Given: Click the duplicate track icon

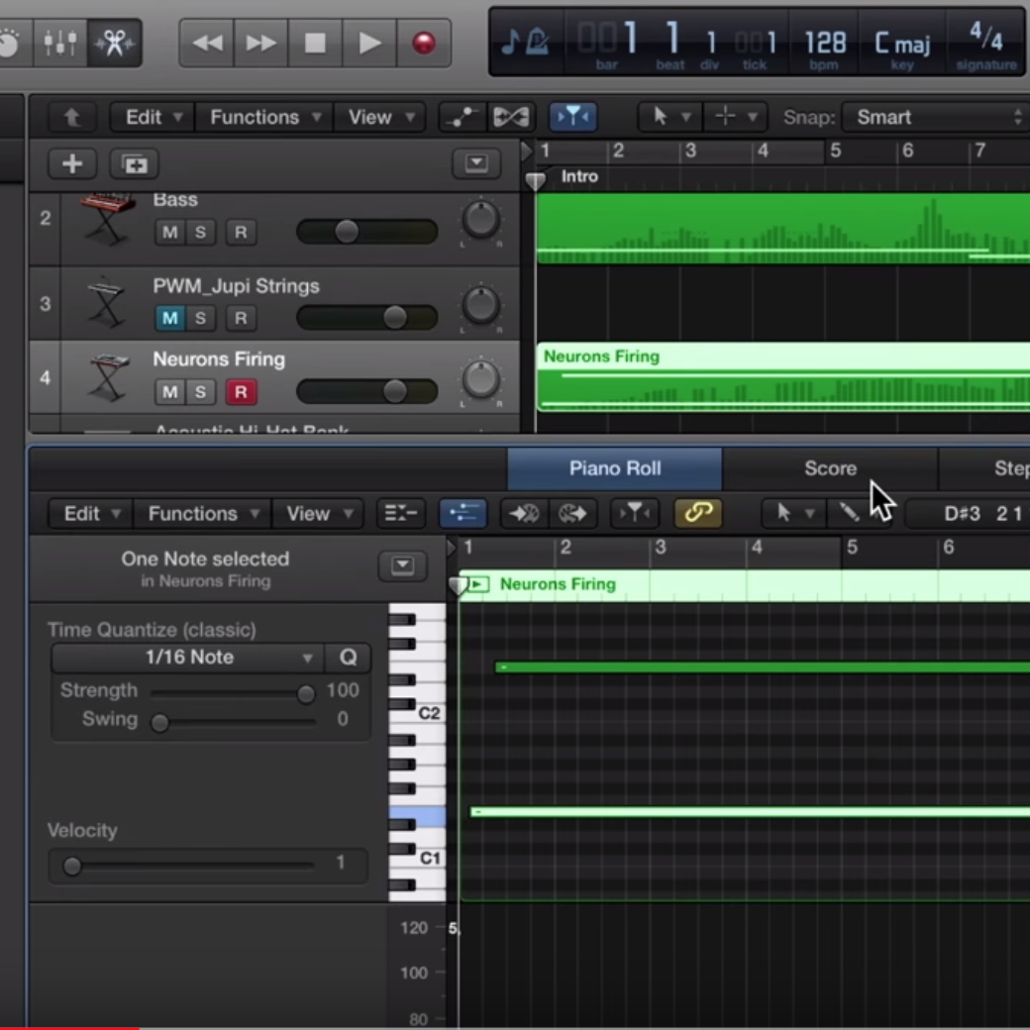Looking at the screenshot, I should [x=134, y=163].
